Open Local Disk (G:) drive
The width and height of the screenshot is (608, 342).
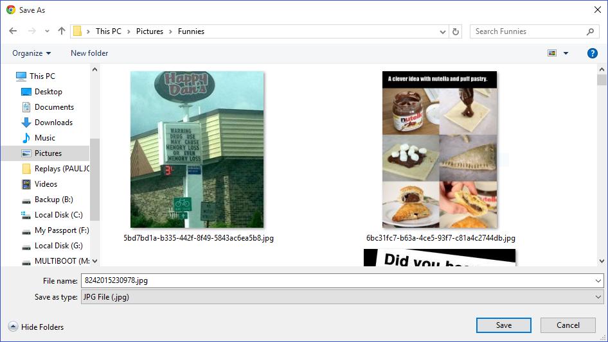coord(58,246)
